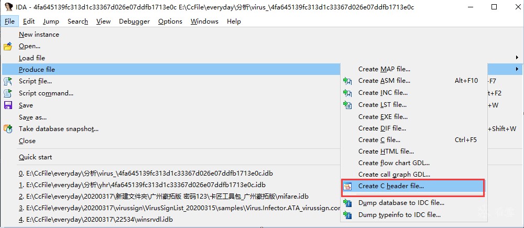Click the Dump database to IDC icon
The image size is (524, 228).
pos(347,203)
